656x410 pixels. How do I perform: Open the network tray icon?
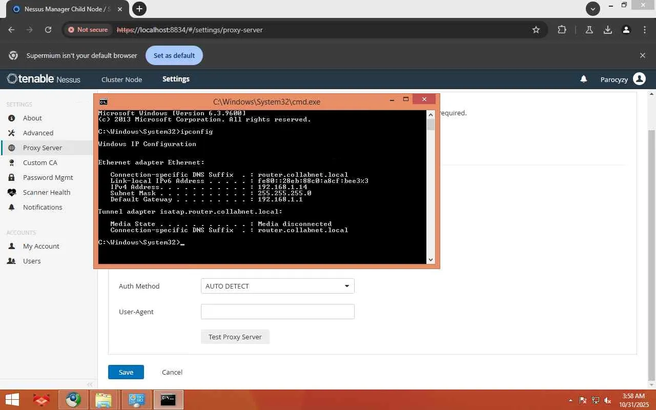596,400
